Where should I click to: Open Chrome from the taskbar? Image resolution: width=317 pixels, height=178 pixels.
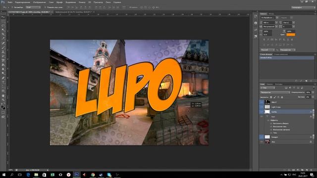tap(93, 175)
